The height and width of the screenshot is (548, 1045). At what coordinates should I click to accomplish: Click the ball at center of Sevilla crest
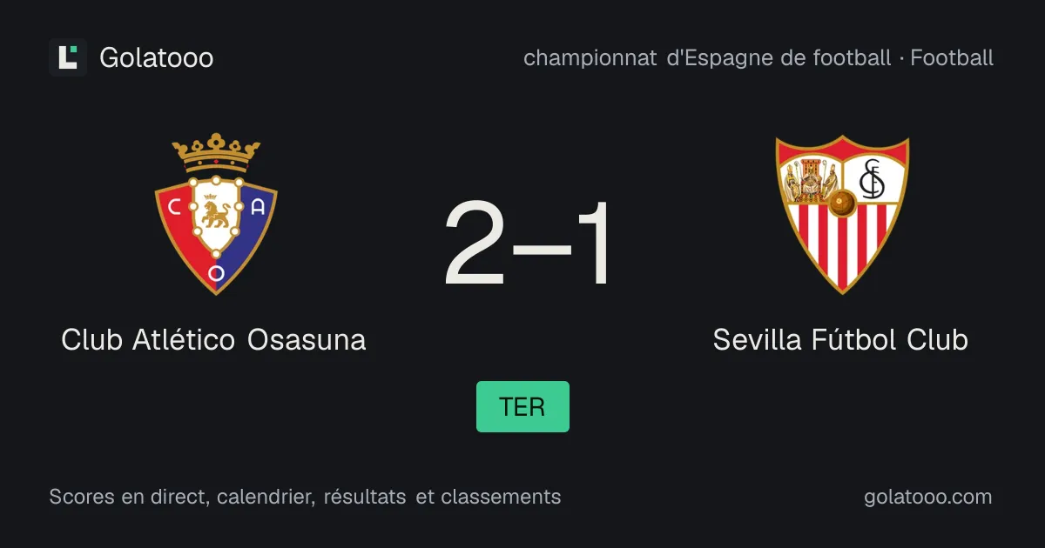(842, 204)
